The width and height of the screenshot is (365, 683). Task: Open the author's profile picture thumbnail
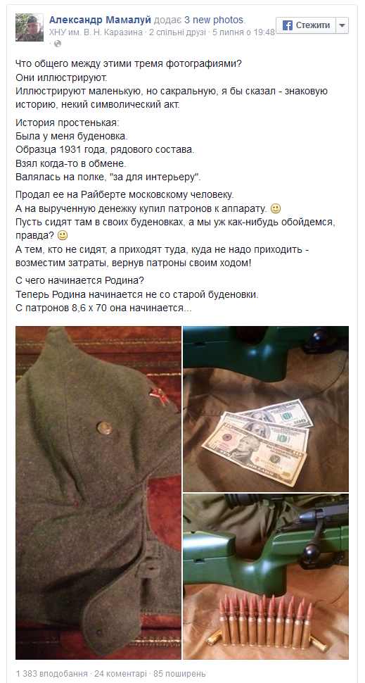[30, 27]
